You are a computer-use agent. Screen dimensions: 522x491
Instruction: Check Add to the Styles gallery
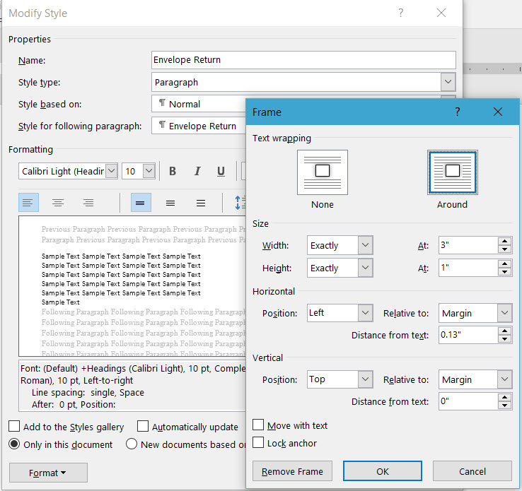[14, 426]
